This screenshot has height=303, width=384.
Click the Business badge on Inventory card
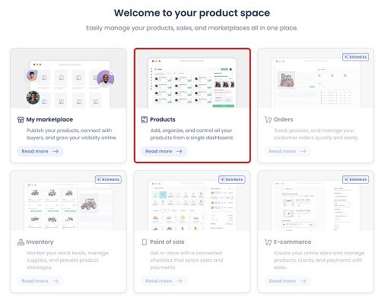pyautogui.click(x=108, y=179)
